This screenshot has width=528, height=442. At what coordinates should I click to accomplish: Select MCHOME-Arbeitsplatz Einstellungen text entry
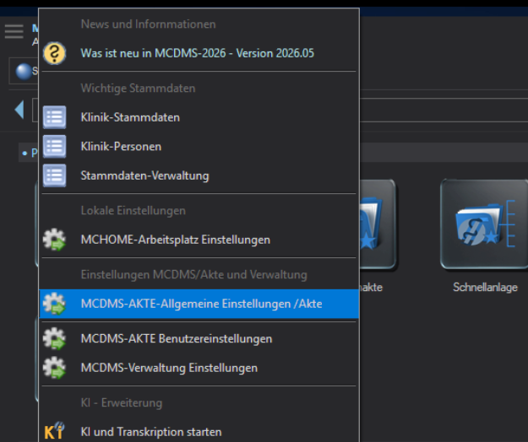[175, 240]
